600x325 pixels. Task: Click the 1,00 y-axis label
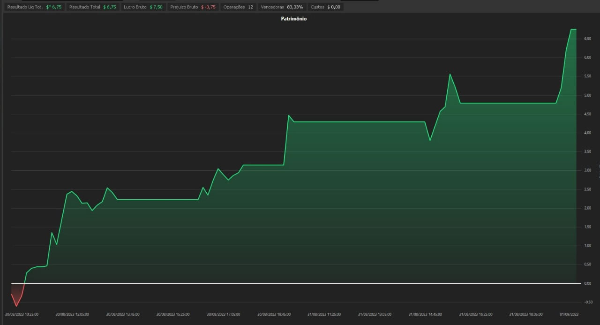click(x=588, y=245)
